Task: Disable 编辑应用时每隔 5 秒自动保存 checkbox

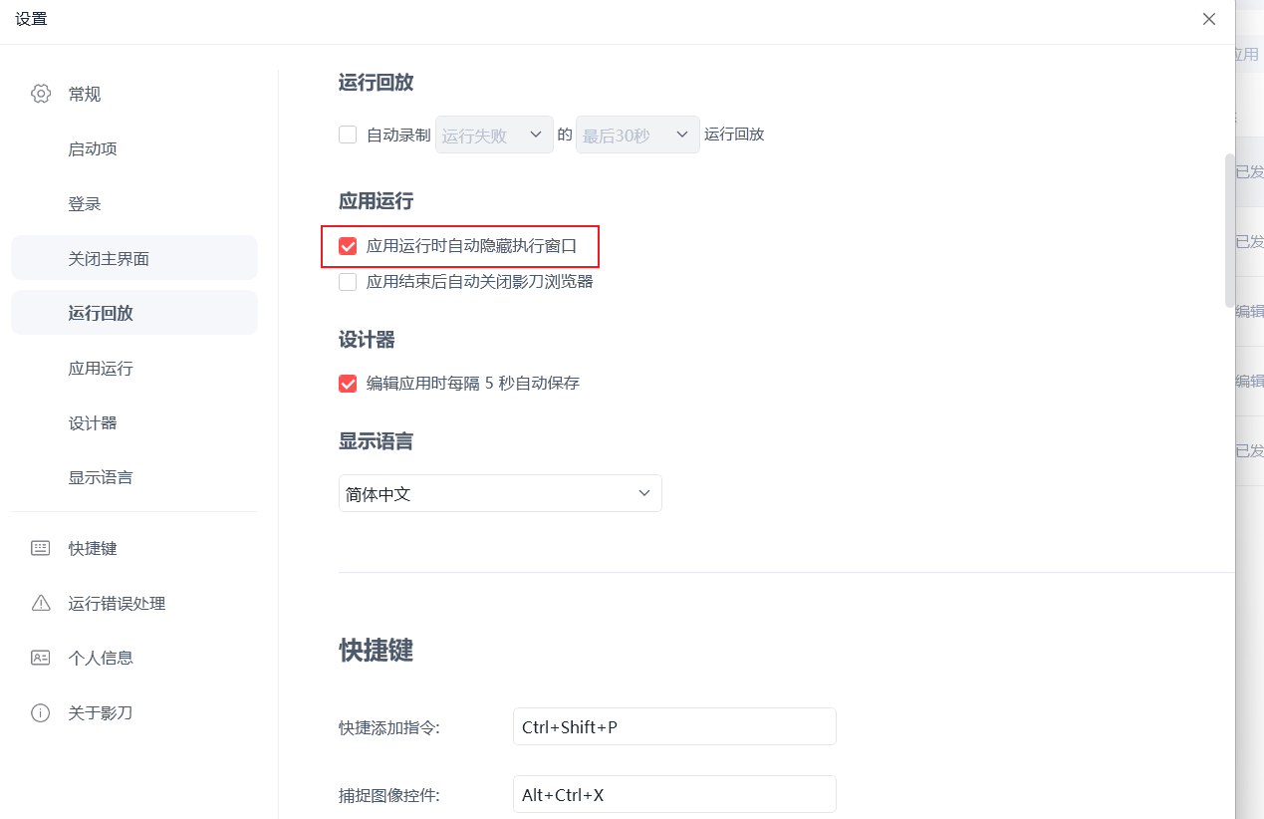Action: (348, 383)
